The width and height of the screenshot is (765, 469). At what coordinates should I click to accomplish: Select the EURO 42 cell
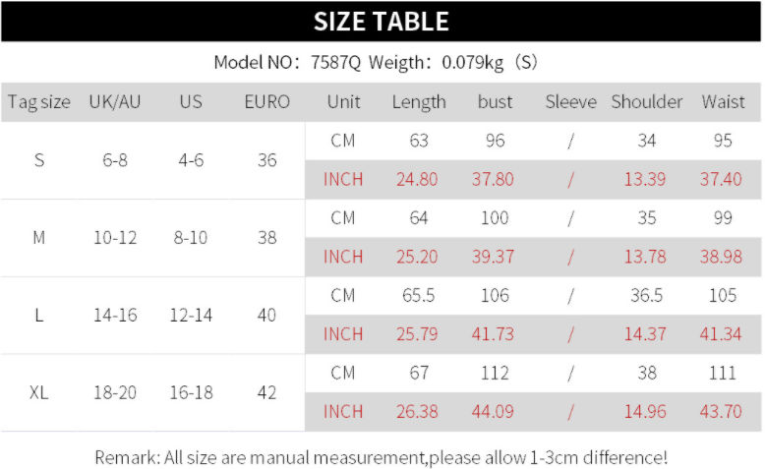pos(266,392)
